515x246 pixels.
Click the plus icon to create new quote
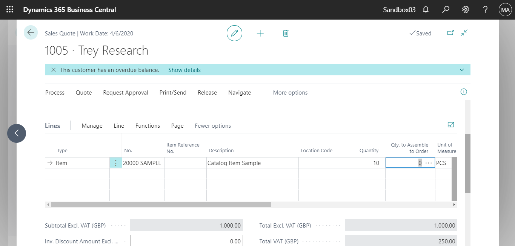(x=260, y=33)
